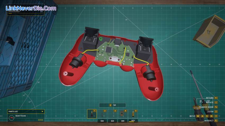Select the screwdriver tool in slot 1

tap(92, 114)
